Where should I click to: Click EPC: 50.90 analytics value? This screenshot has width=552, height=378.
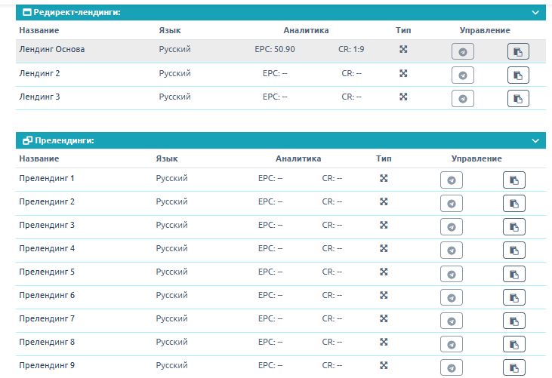click(275, 49)
